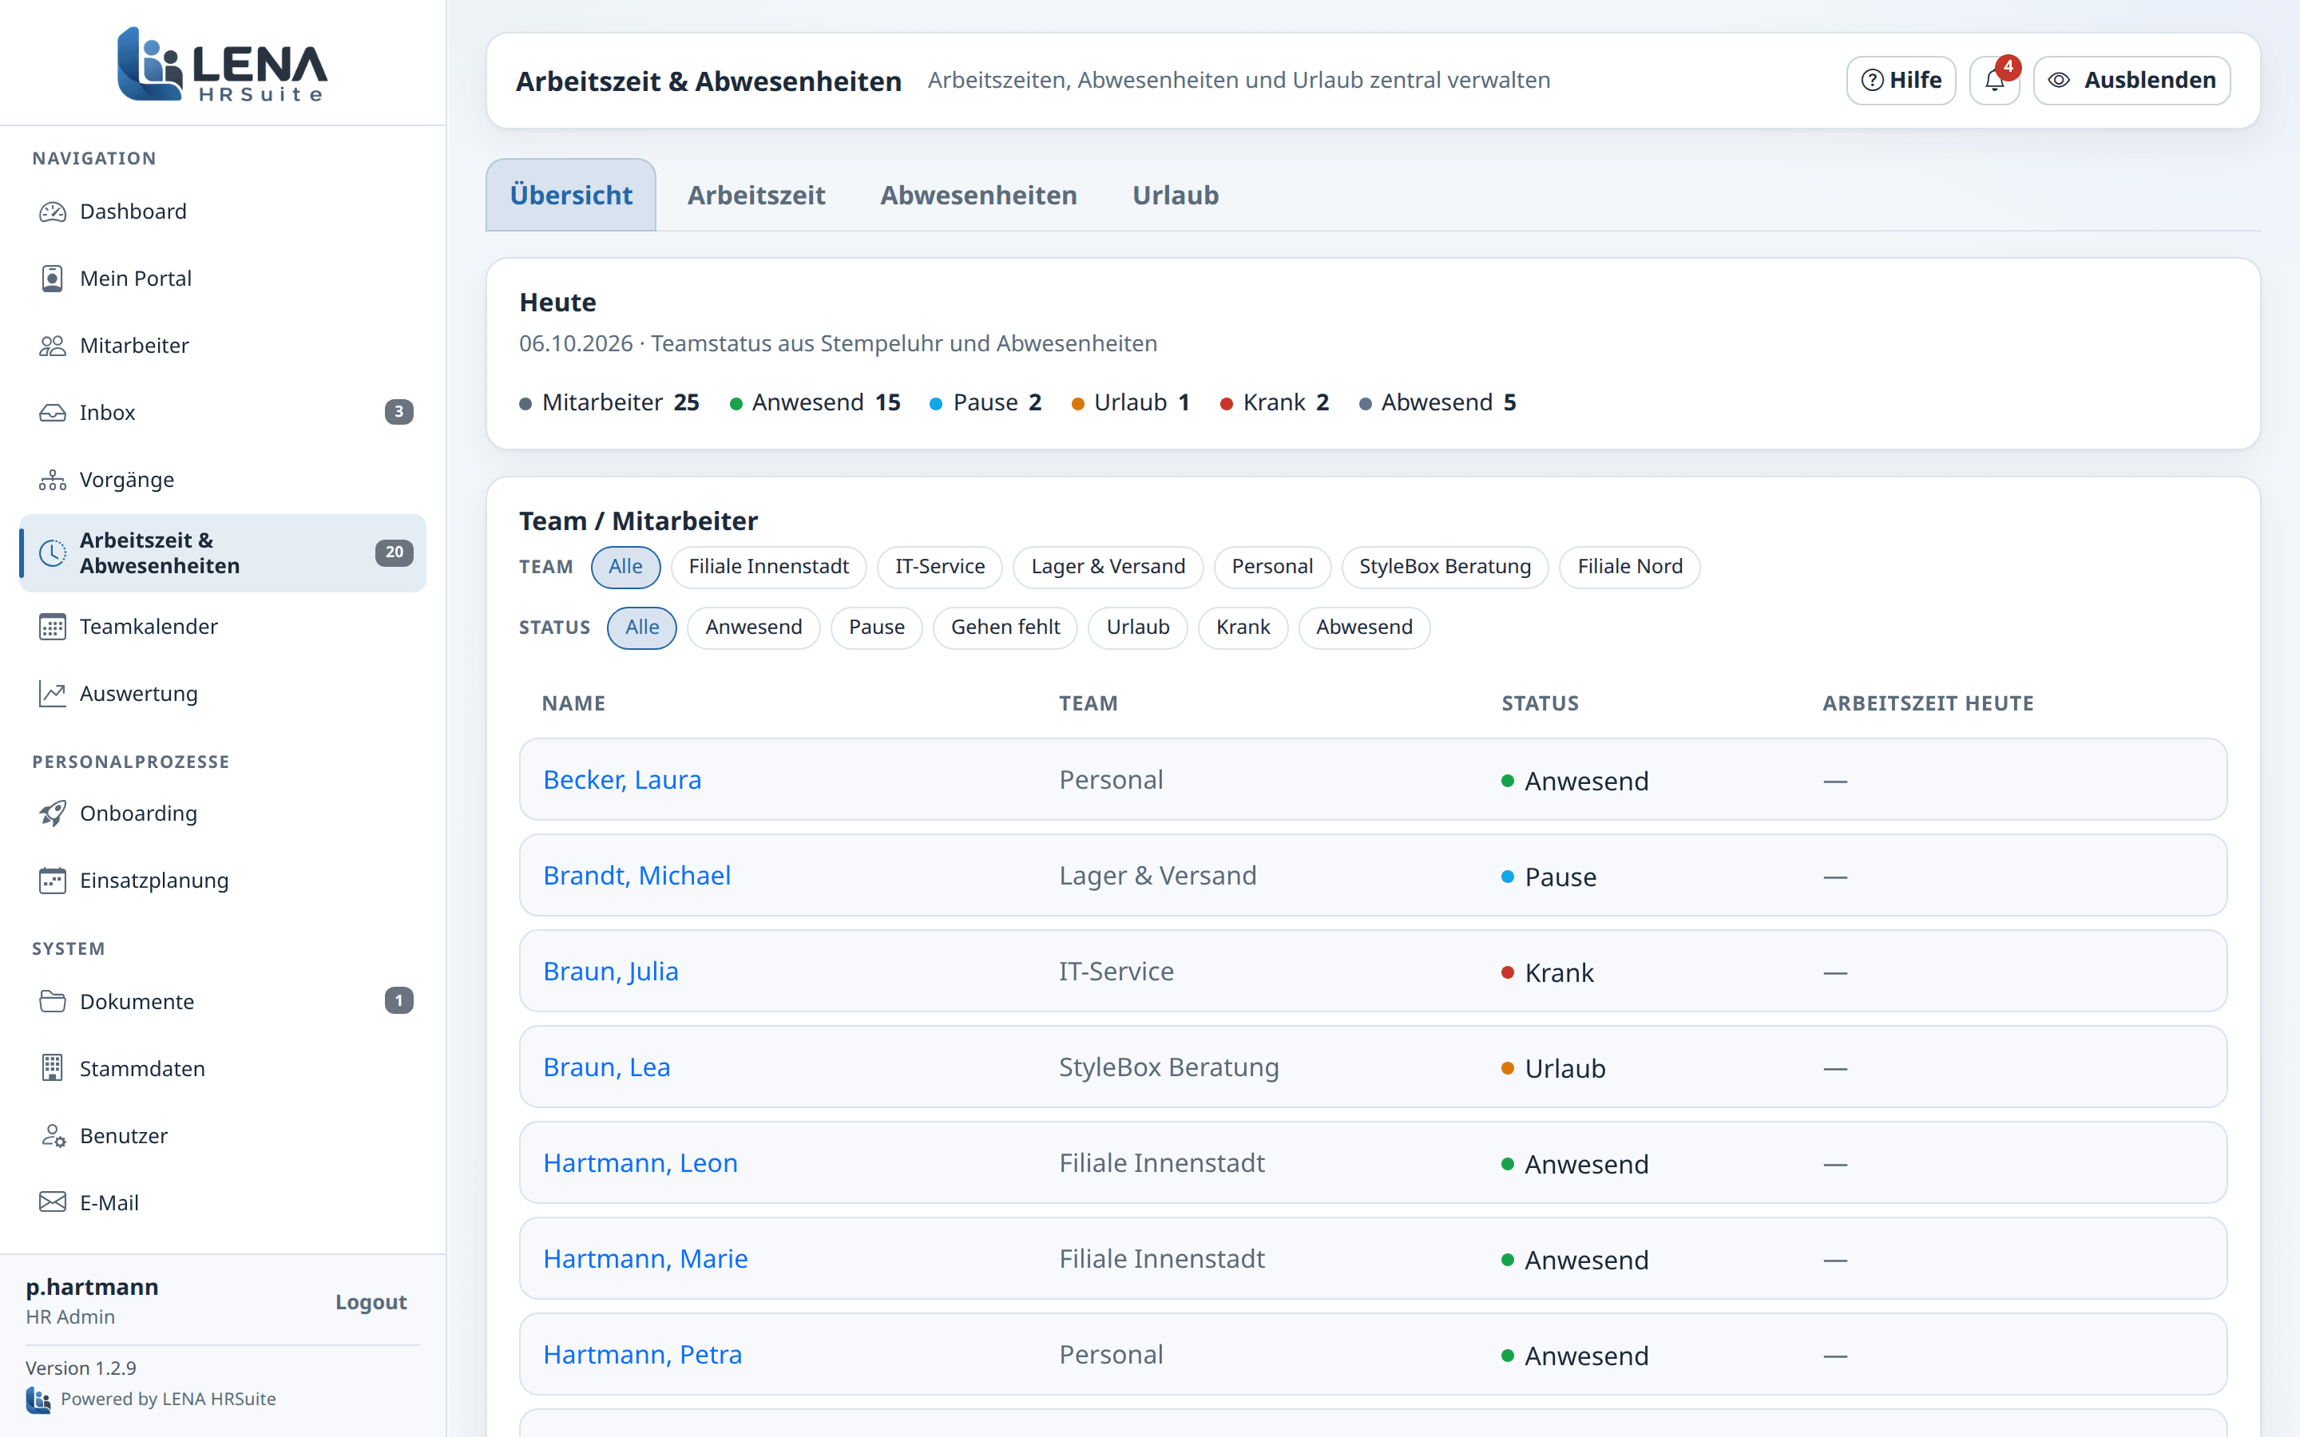The width and height of the screenshot is (2300, 1437).
Task: Select the Mitarbeiter people icon
Action: (52, 346)
